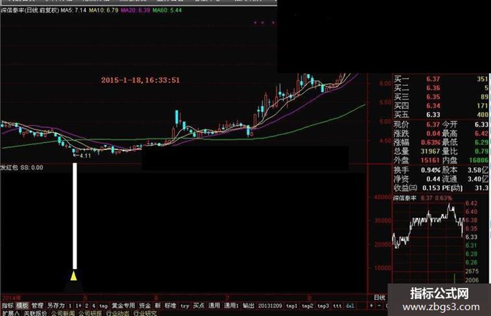491x316 pixels.
Task: Open the 公司研报 link
Action: tap(90, 313)
